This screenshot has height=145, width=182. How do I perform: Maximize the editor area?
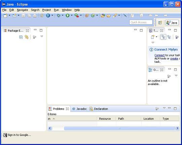click(141, 30)
